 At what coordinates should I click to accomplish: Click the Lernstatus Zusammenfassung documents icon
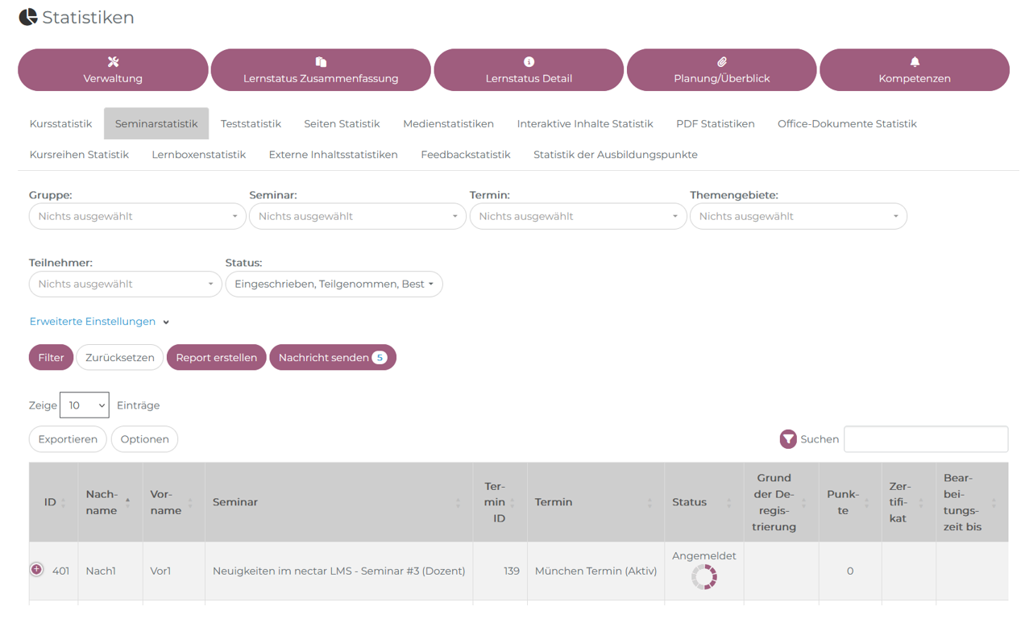(x=321, y=62)
